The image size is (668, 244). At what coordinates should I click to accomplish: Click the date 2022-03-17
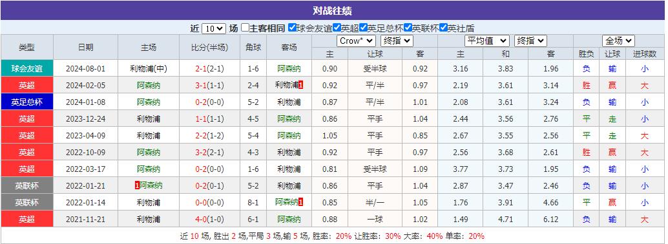(x=86, y=169)
